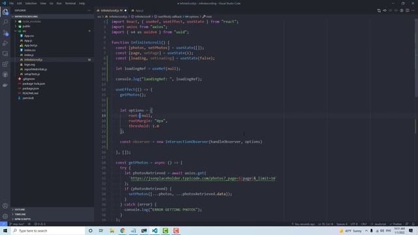Open the Accounts menu icon
Viewport: 418px width, 235px height.
[5, 206]
